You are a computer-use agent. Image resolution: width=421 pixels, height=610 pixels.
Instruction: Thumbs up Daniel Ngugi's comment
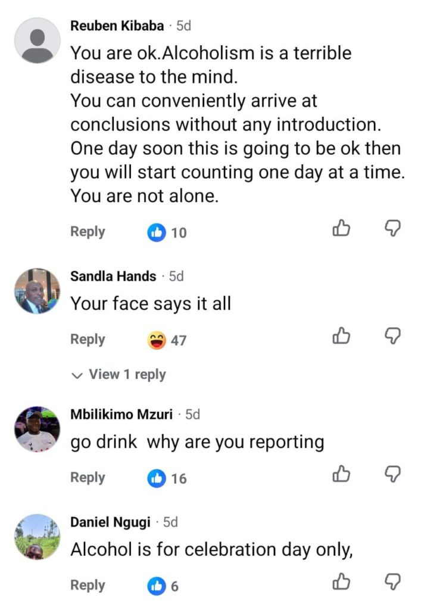point(341,581)
